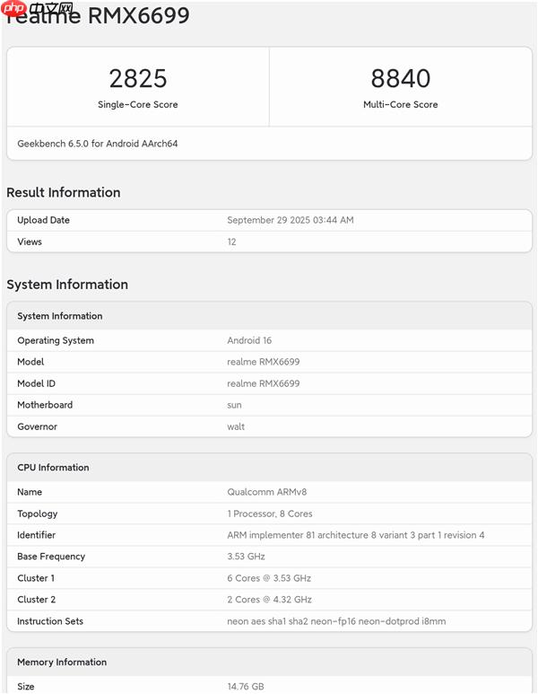Image resolution: width=538 pixels, height=694 pixels.
Task: Select the Instruction Sets value text
Action: click(336, 621)
